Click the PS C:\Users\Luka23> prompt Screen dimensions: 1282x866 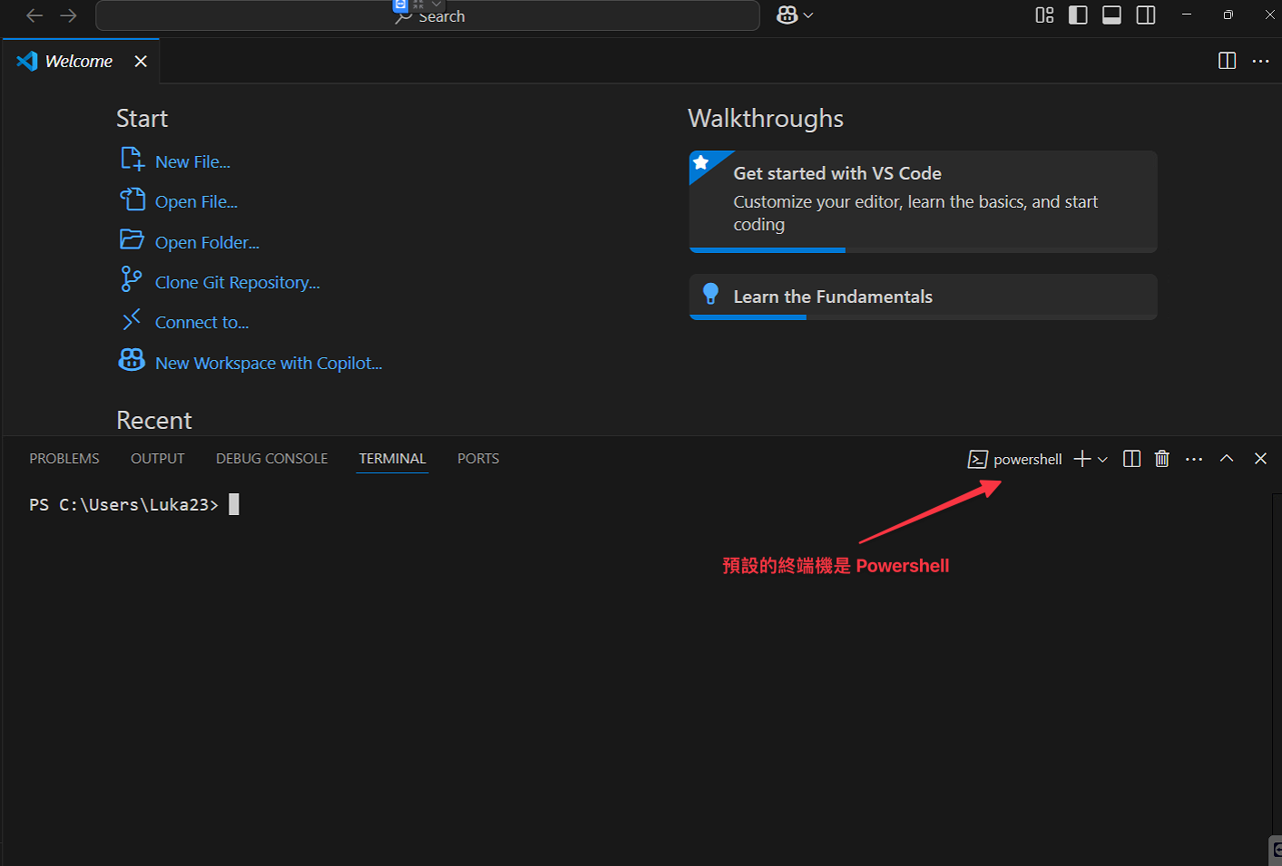(x=123, y=505)
